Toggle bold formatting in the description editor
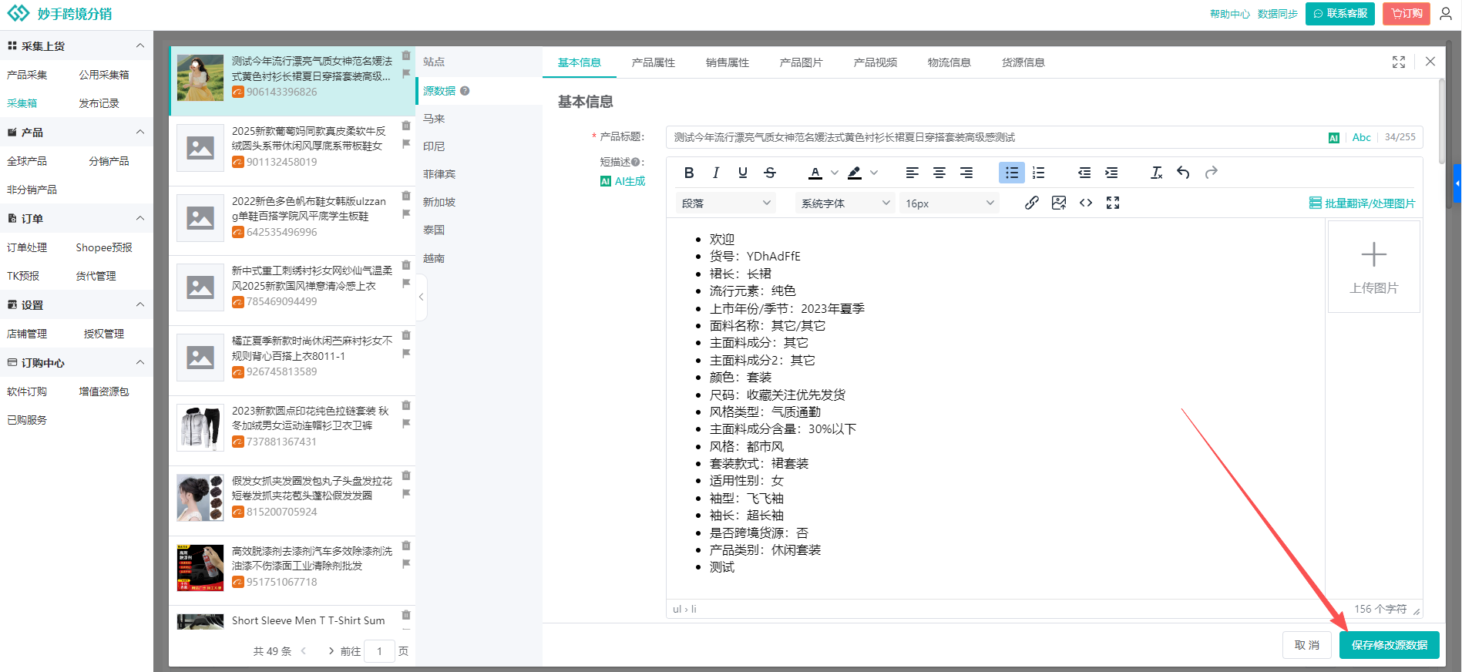Image resolution: width=1462 pixels, height=672 pixels. point(689,173)
